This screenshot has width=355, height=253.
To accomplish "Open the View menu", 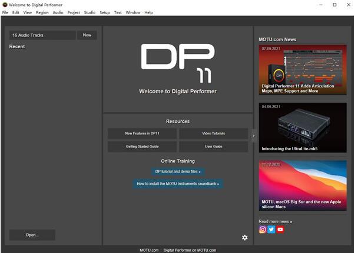I will pyautogui.click(x=28, y=13).
